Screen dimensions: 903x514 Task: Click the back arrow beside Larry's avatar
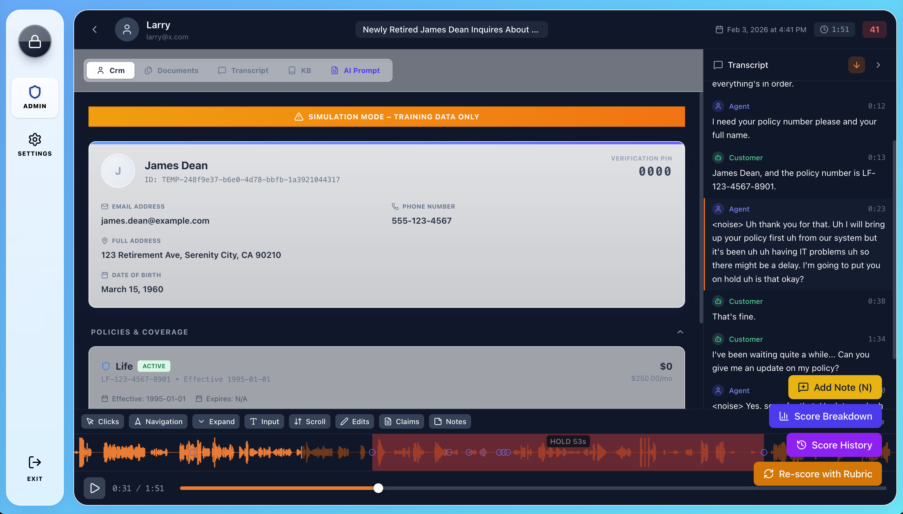coord(95,29)
